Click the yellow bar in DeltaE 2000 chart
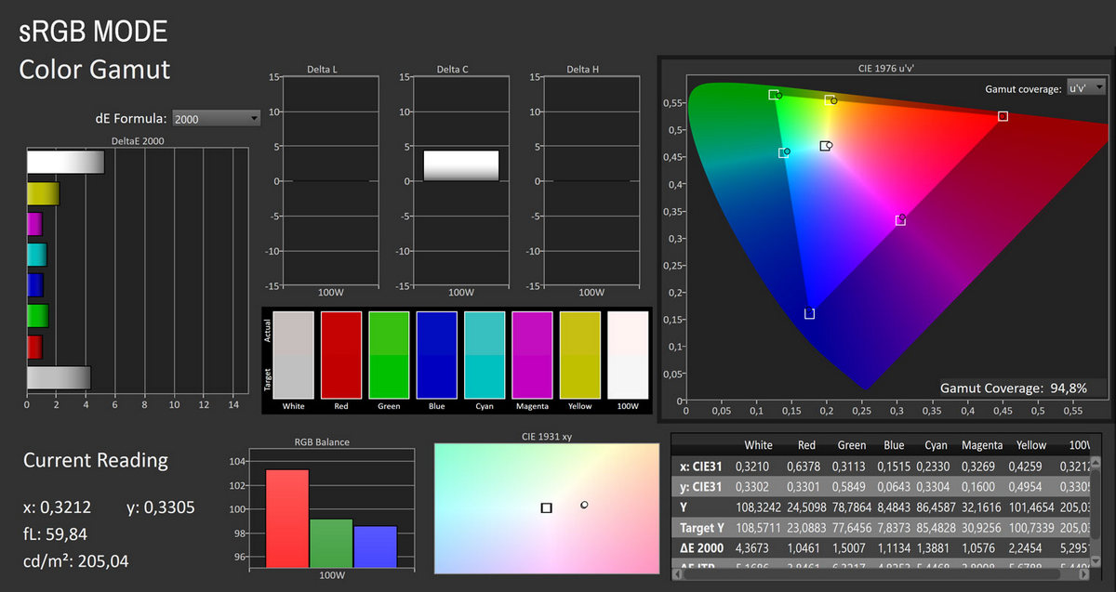The width and height of the screenshot is (1116, 592). 43,193
